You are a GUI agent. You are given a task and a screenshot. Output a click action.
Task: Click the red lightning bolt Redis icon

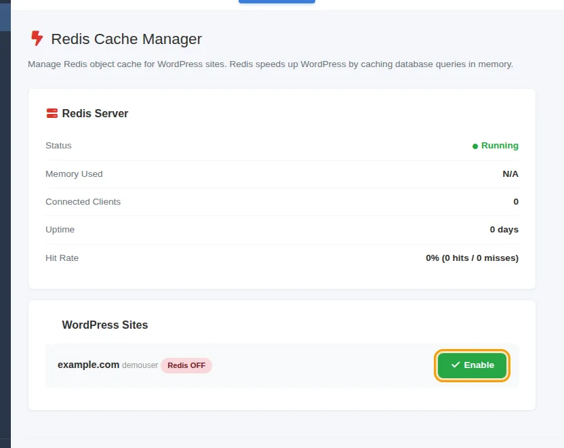(37, 39)
